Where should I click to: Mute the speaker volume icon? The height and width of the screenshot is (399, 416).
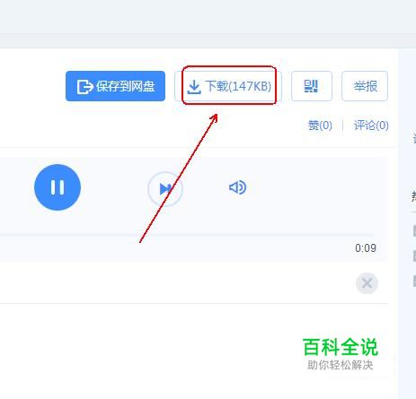point(238,187)
